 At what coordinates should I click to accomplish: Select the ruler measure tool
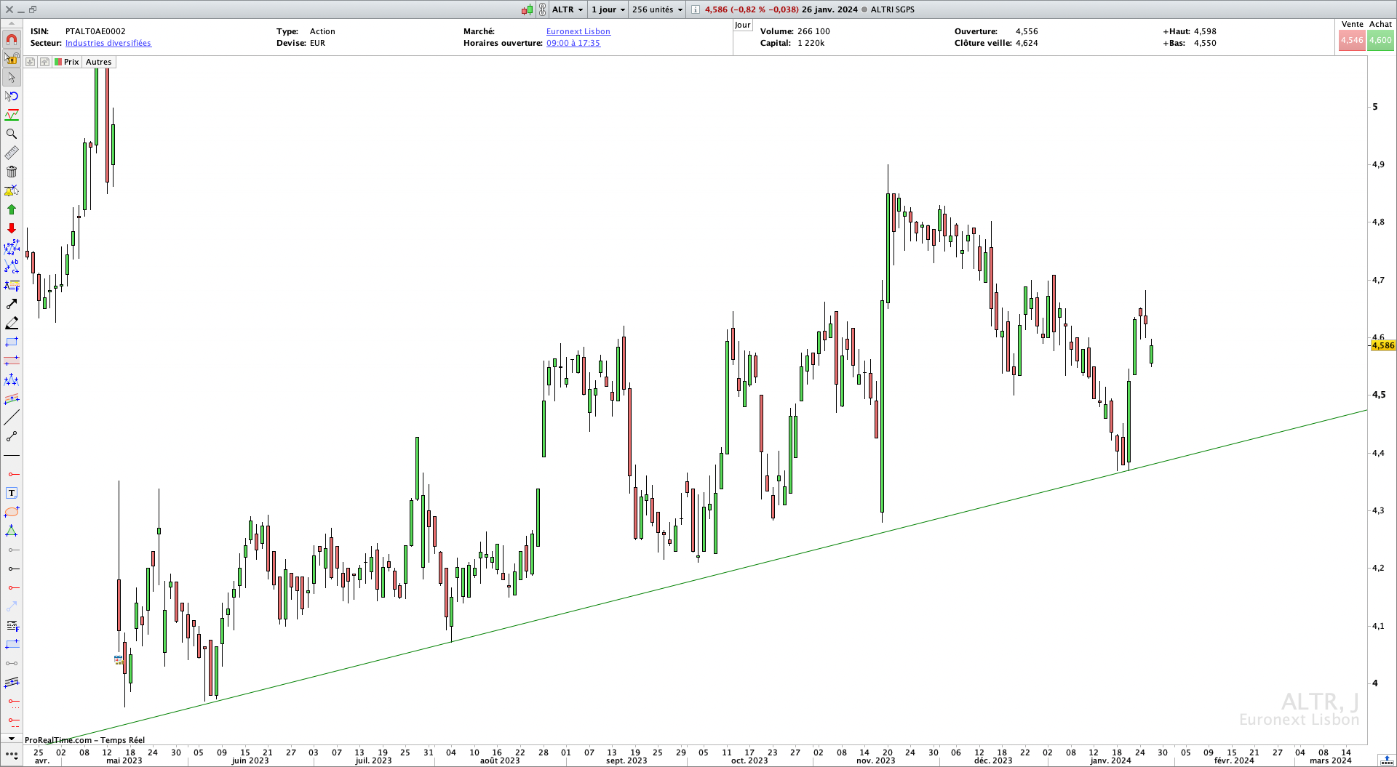(12, 153)
